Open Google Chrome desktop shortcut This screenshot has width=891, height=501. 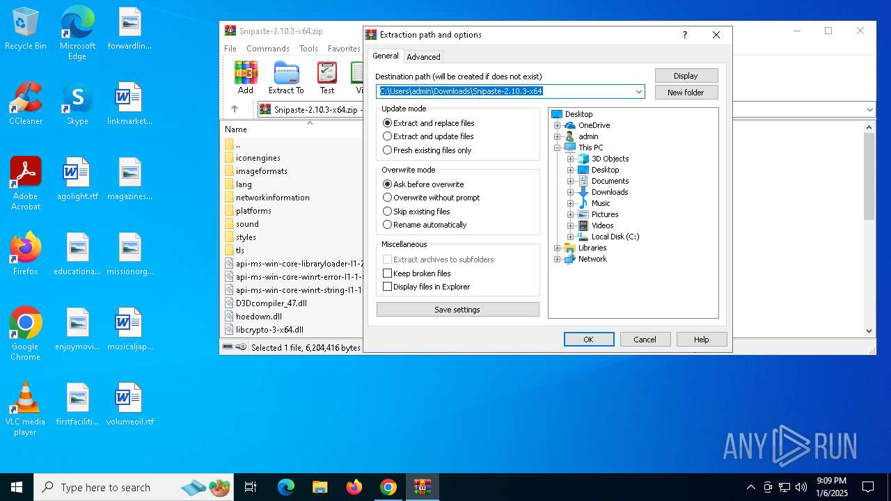click(x=26, y=334)
